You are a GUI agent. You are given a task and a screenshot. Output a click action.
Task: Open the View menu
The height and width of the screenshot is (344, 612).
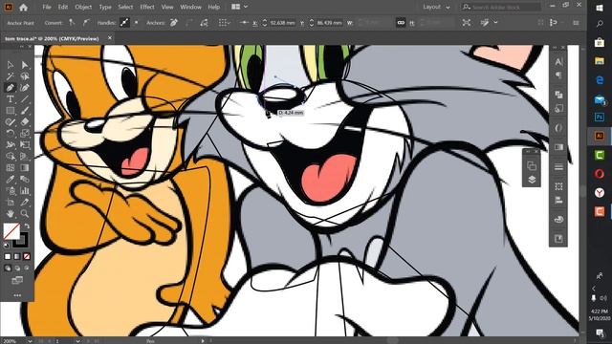tap(167, 7)
